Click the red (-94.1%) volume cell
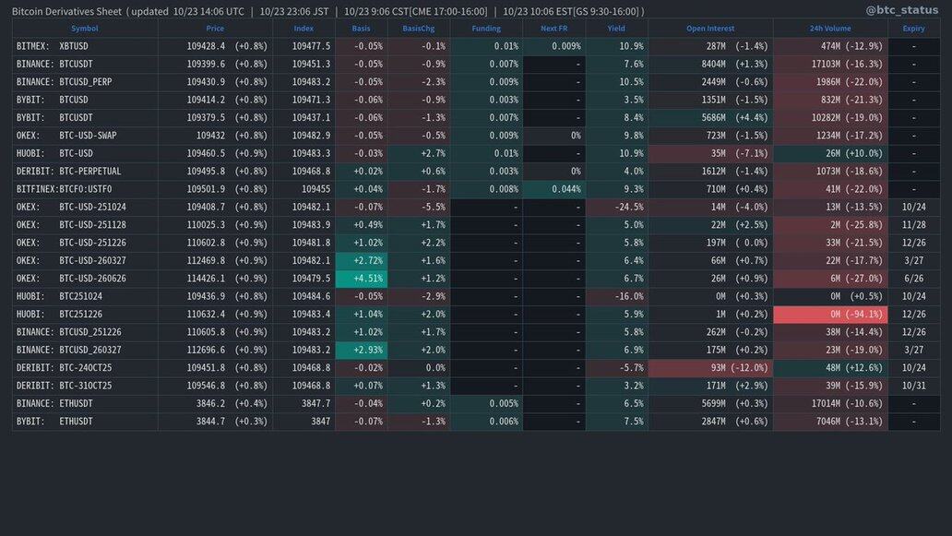Screen dimensions: 952x536 830,315
